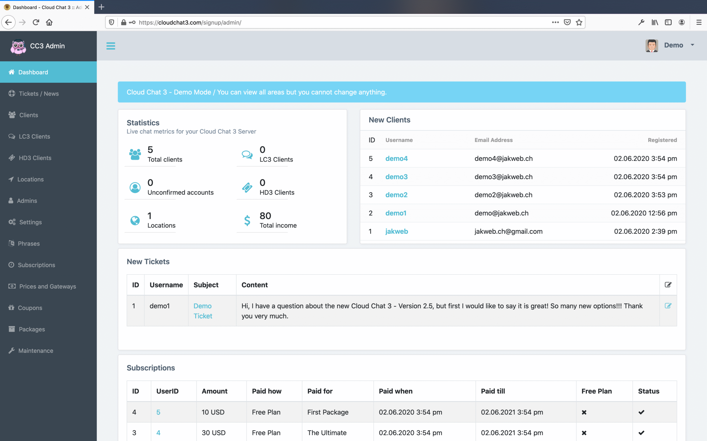Go to Tickets / News in the sidebar
This screenshot has height=441, width=707.
(x=39, y=94)
